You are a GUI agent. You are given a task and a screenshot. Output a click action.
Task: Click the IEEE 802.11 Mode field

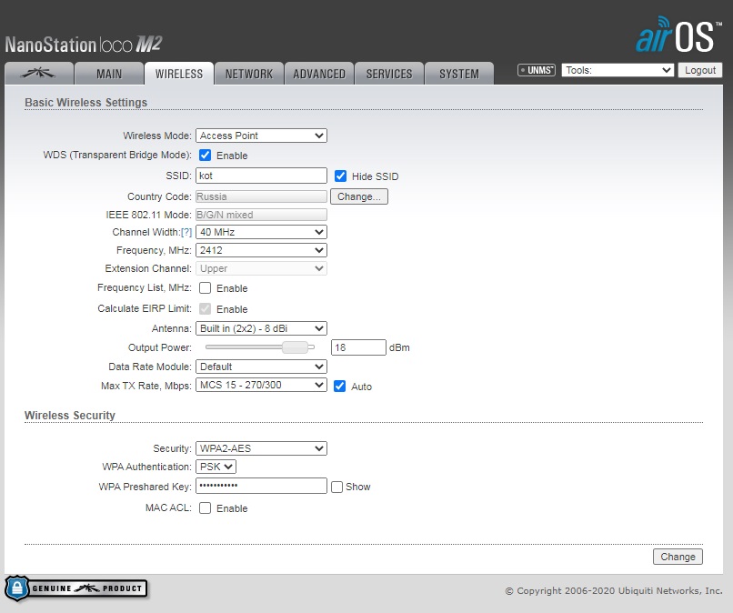pyautogui.click(x=261, y=215)
